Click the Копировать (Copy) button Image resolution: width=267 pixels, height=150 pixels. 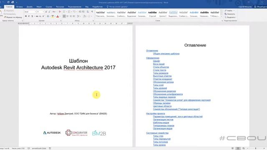10,14
